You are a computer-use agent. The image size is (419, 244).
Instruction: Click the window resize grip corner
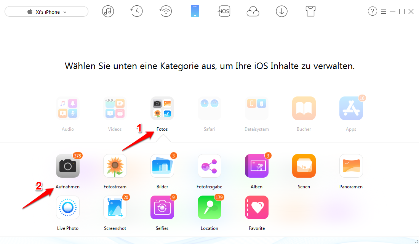click(417, 242)
